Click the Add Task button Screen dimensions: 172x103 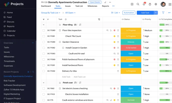(145, 13)
